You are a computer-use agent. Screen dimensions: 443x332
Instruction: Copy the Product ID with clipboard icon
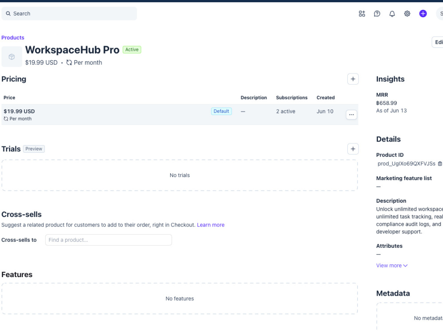tap(439, 164)
